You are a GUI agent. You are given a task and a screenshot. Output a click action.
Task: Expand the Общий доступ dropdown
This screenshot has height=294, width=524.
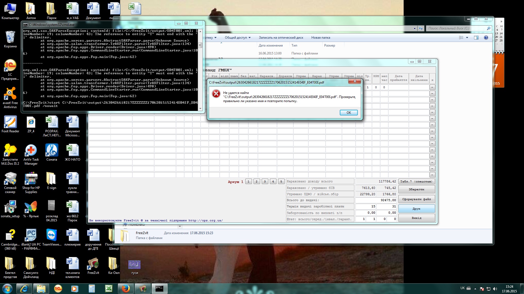(x=237, y=38)
